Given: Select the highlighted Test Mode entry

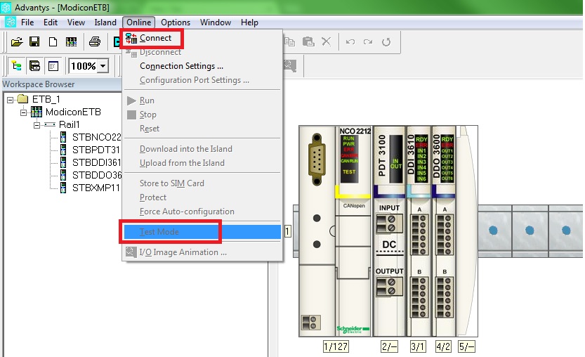Looking at the screenshot, I should pyautogui.click(x=202, y=232).
